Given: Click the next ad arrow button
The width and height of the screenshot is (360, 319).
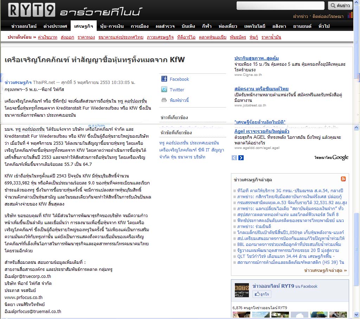Looking at the screenshot, I should pos(241,158).
